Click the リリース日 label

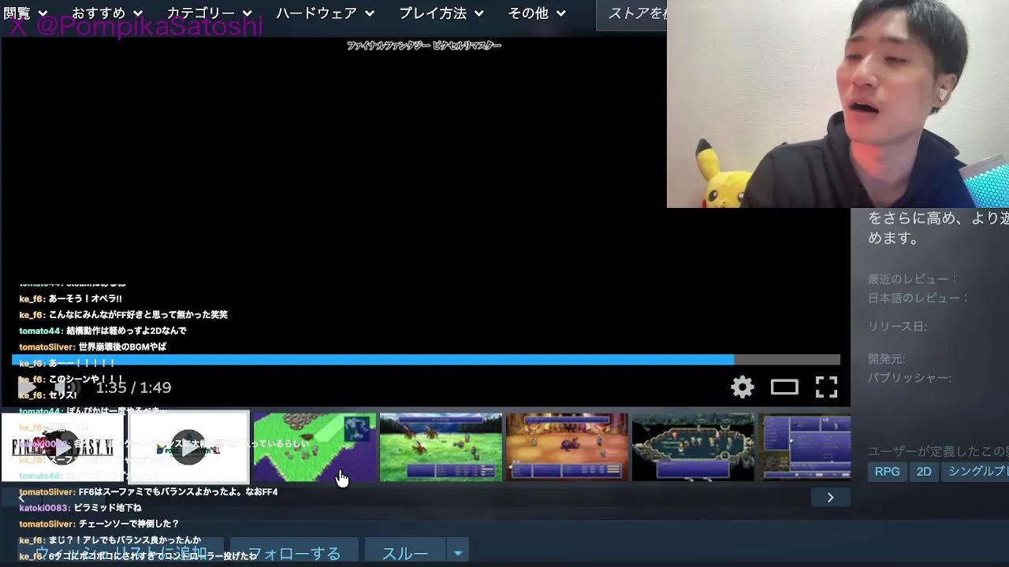coord(897,326)
